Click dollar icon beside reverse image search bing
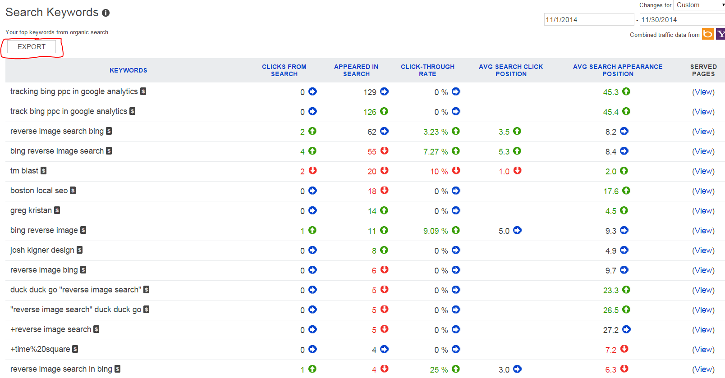The image size is (725, 378). pyautogui.click(x=109, y=131)
